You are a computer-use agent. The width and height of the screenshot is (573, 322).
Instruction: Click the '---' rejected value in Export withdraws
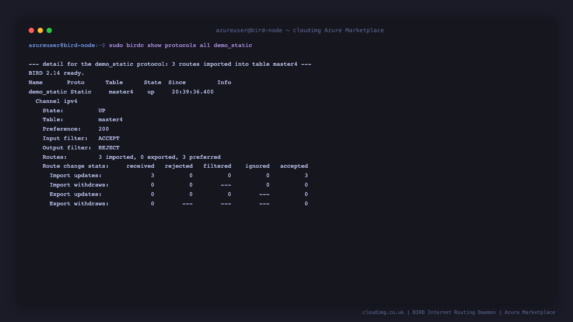click(x=188, y=203)
